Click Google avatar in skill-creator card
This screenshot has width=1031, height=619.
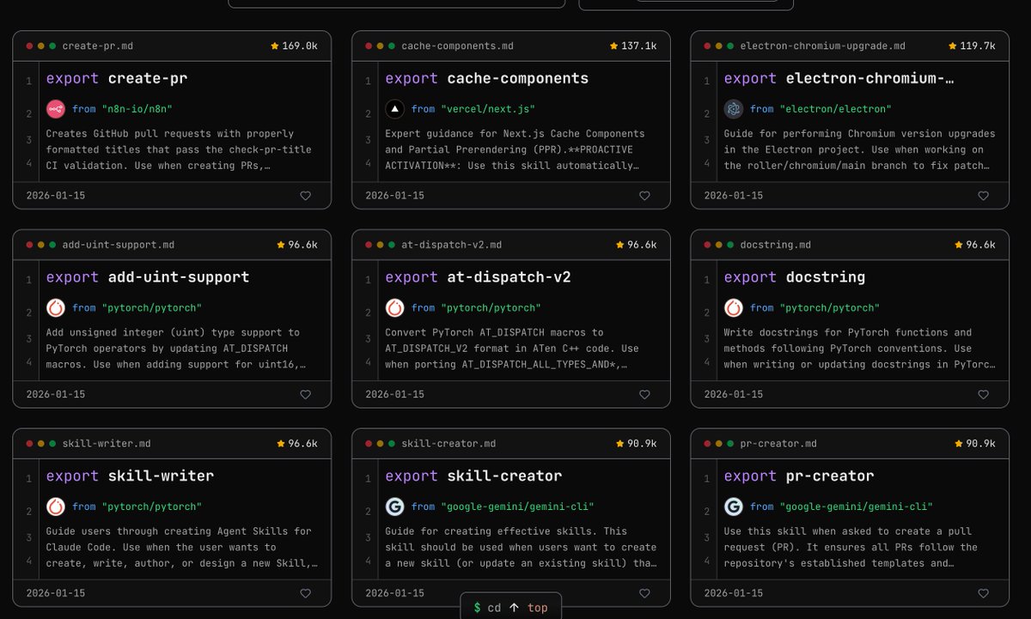(394, 507)
